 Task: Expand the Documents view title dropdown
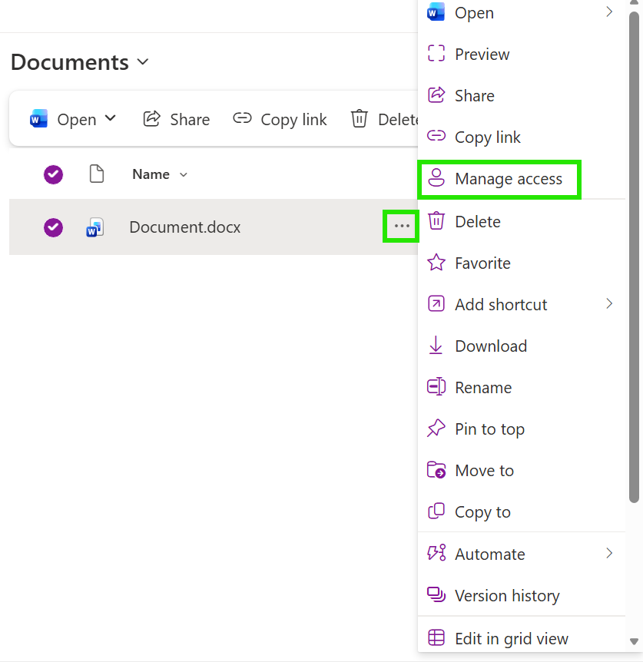click(143, 62)
